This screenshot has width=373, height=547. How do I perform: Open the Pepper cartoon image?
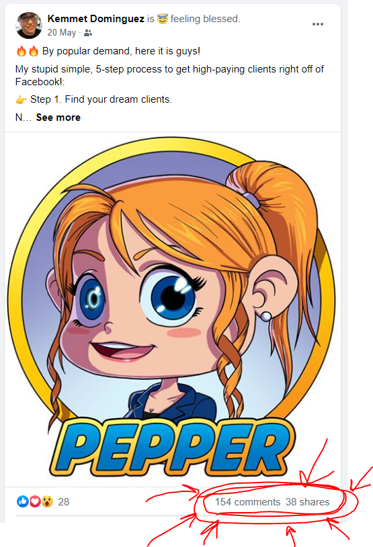(173, 309)
